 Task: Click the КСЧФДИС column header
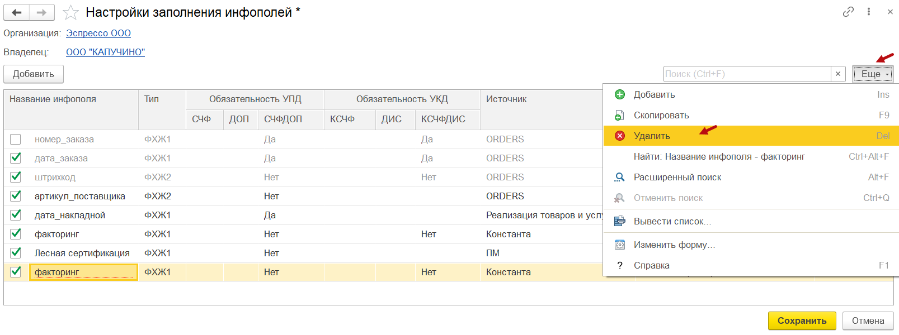(448, 119)
